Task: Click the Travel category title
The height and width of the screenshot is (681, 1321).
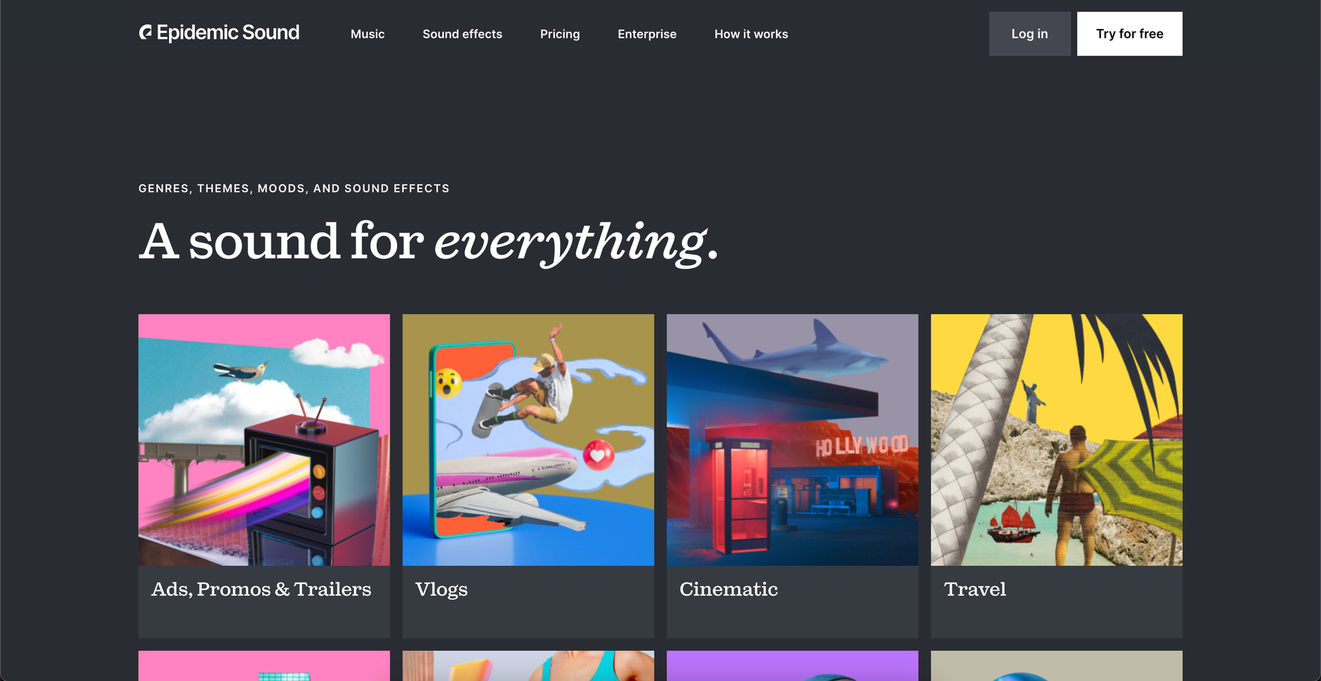Action: coord(975,589)
